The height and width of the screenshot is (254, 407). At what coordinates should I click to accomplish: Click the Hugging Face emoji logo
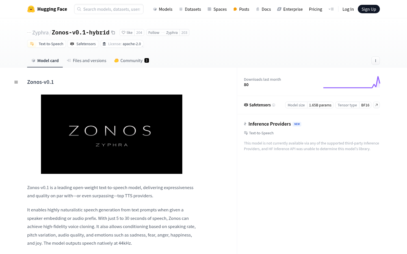[31, 9]
